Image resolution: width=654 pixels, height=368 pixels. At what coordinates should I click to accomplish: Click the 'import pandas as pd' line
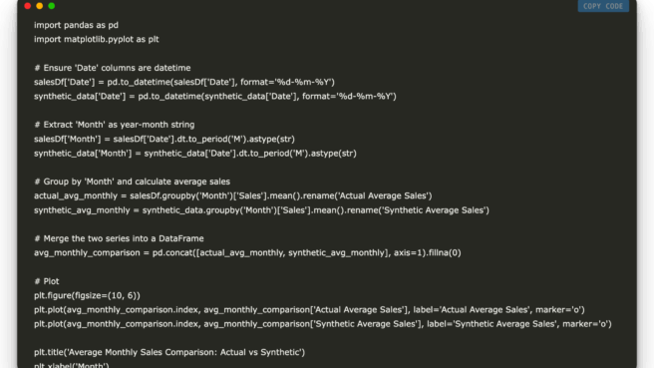point(77,25)
